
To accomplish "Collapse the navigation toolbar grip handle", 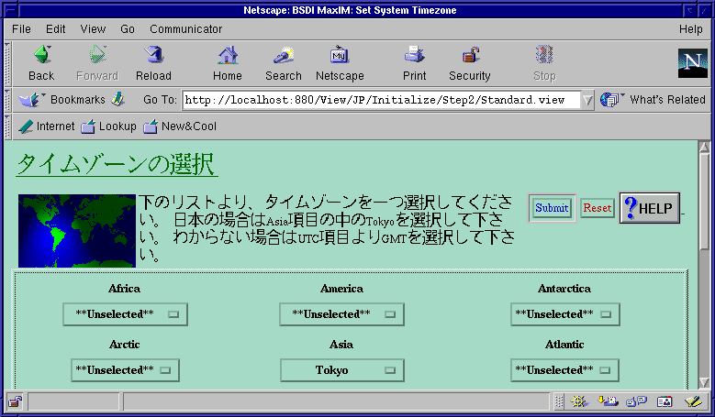I will [7, 64].
